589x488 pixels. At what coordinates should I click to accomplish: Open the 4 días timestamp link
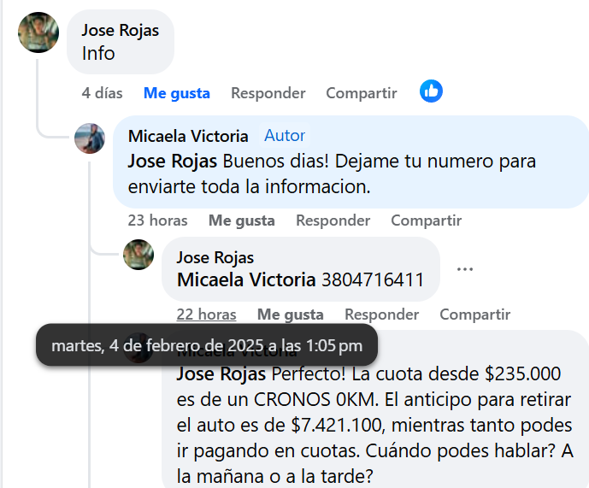(x=103, y=93)
